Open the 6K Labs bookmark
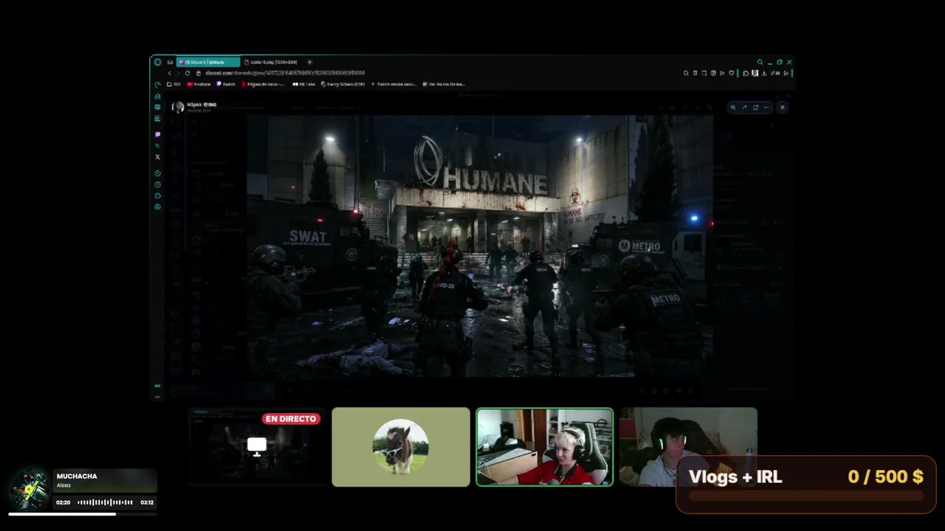 304,84
